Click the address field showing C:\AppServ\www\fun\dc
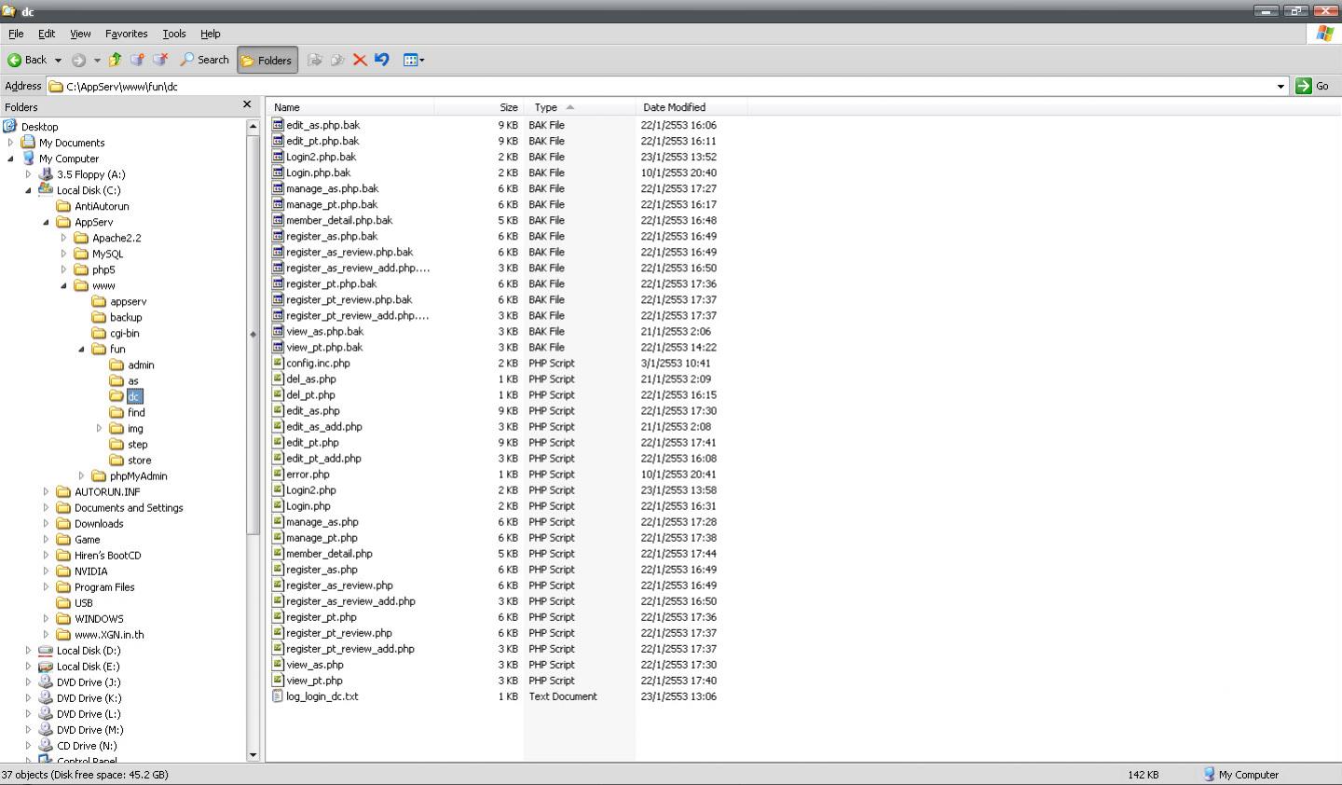This screenshot has height=785, width=1342. point(661,87)
